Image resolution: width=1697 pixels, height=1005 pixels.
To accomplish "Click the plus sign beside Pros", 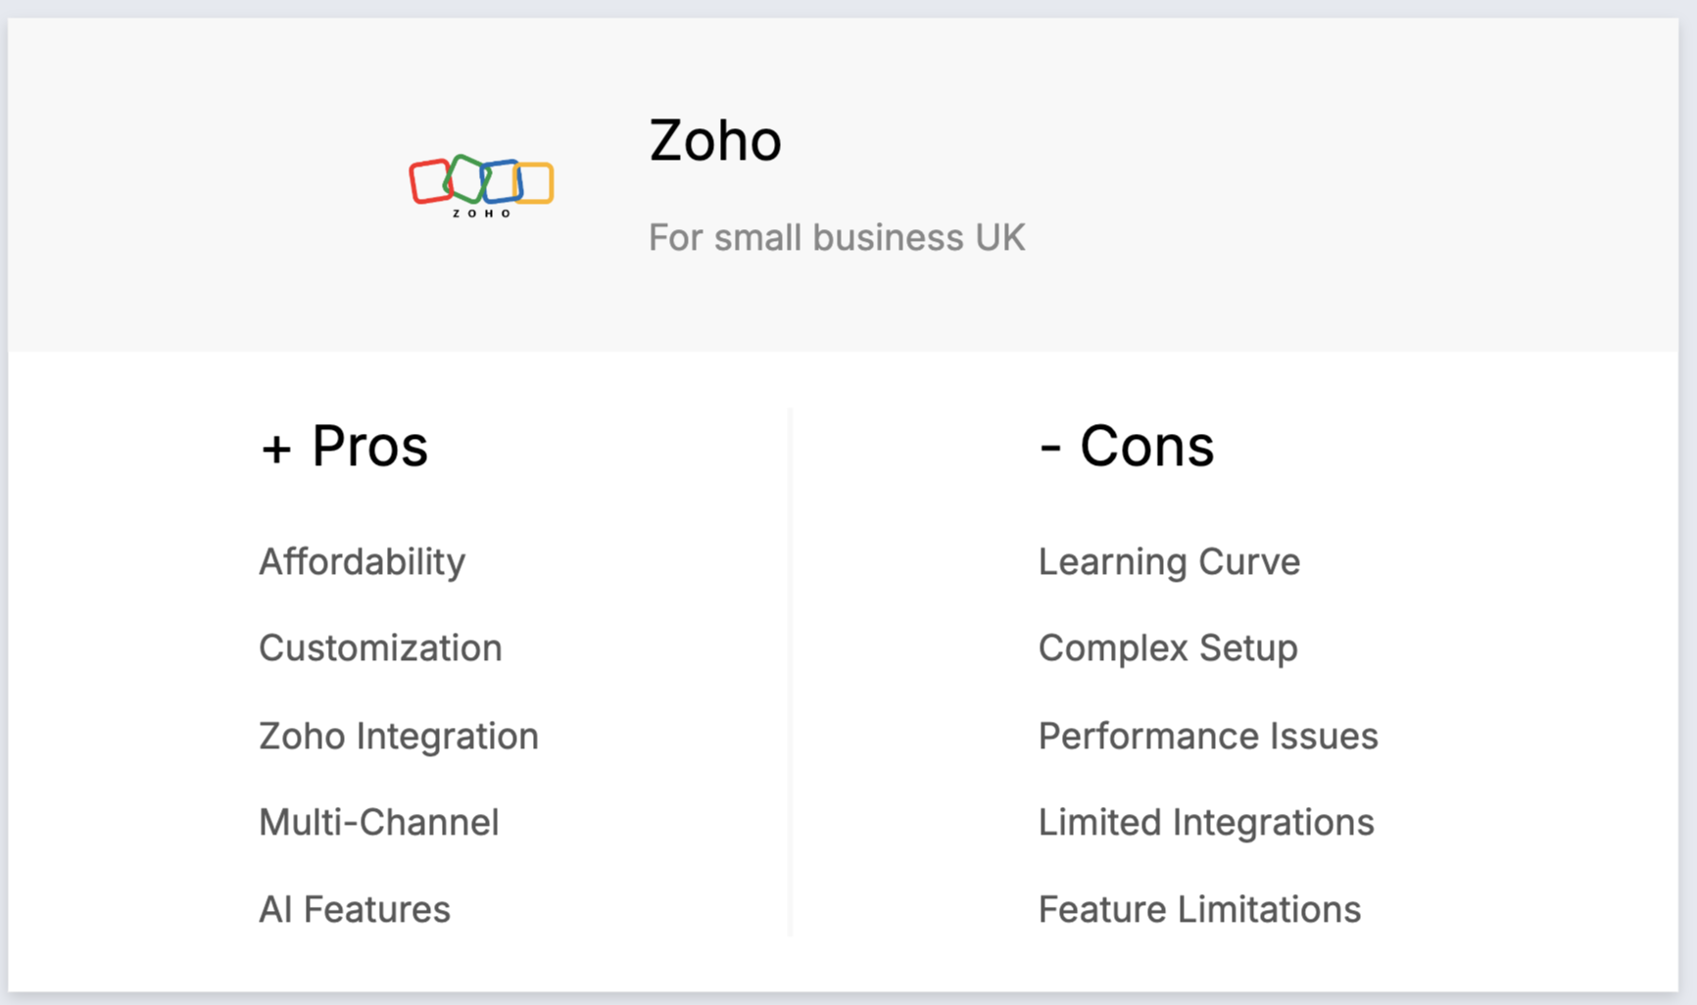I will pos(276,450).
